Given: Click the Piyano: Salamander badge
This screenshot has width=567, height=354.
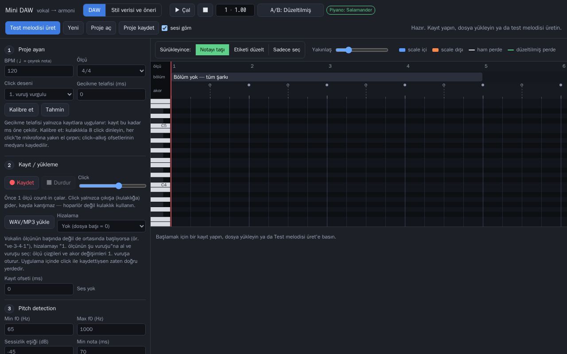Looking at the screenshot, I should 351,10.
